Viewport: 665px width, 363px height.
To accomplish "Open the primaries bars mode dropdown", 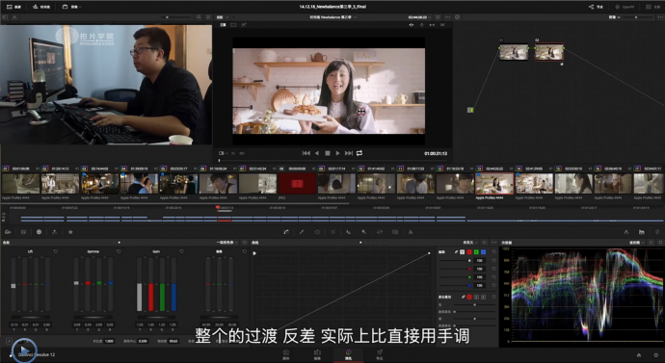I will 227,243.
